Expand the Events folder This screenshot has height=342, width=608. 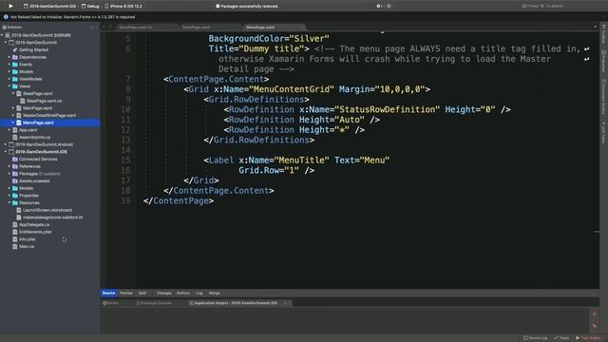tap(9, 65)
